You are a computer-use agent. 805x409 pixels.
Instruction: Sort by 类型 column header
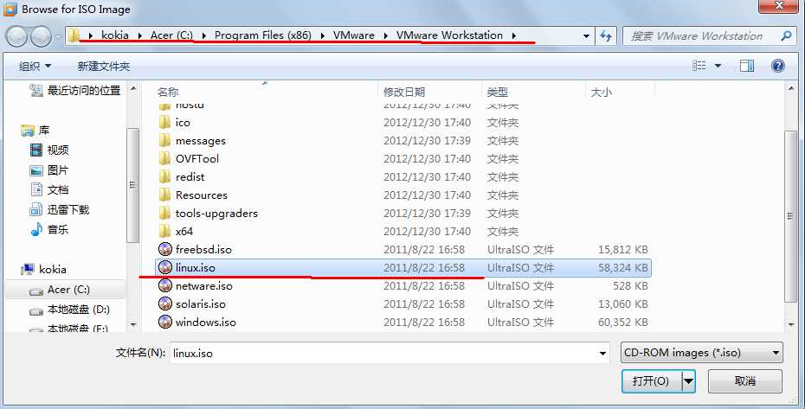click(498, 92)
